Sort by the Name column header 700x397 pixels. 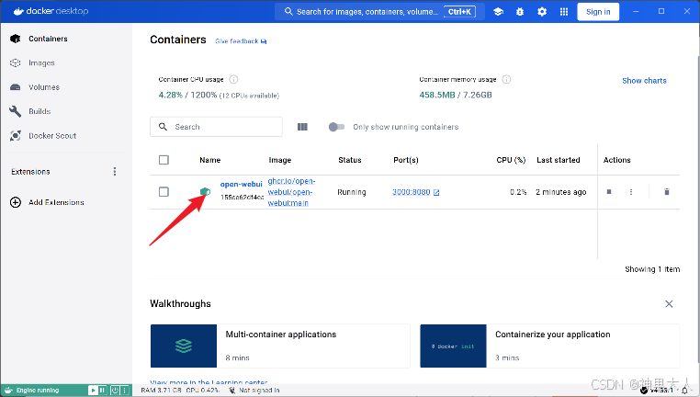209,160
